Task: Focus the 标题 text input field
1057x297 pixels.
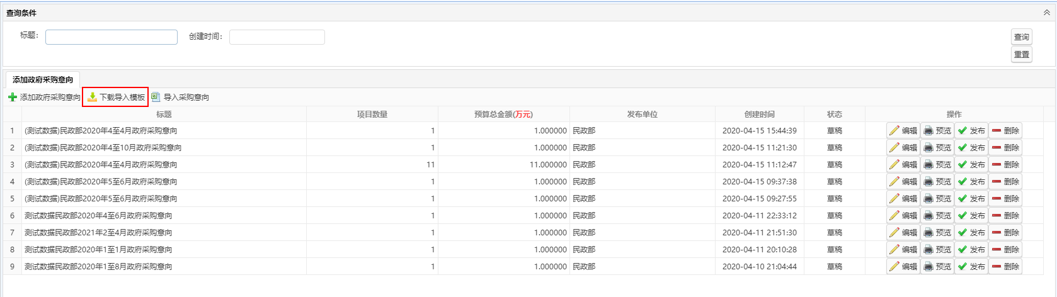Action: 111,37
